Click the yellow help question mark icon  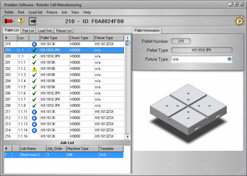(21, 21)
